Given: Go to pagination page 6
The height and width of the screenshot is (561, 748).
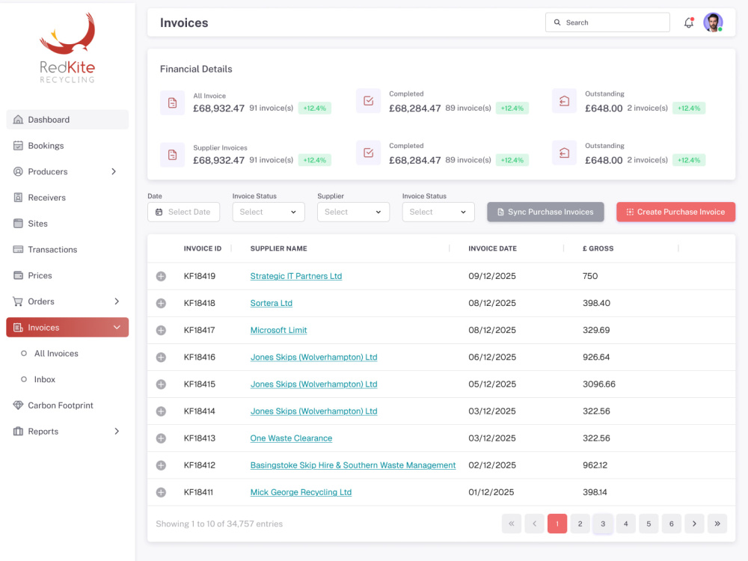Looking at the screenshot, I should click(x=671, y=524).
